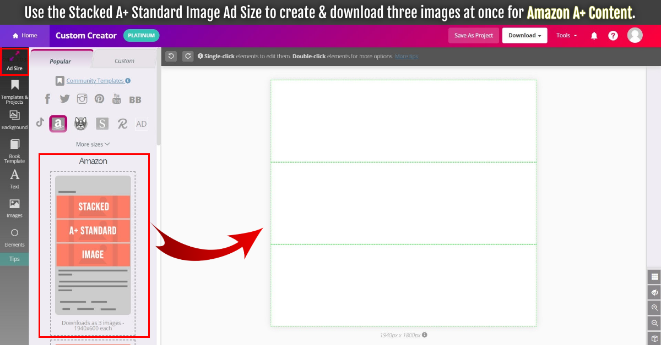The height and width of the screenshot is (345, 661).
Task: Open Templates & Projects in sidebar
Action: point(14,91)
